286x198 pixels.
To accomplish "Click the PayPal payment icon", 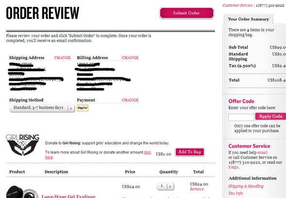I will [83, 108].
